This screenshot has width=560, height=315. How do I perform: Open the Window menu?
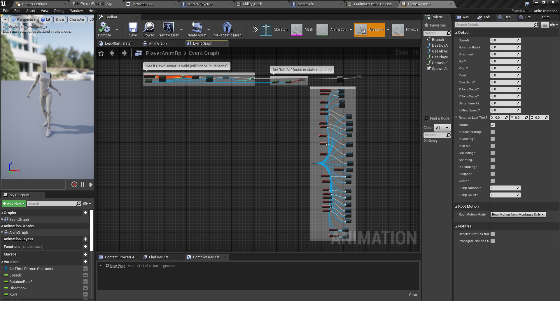[x=76, y=10]
